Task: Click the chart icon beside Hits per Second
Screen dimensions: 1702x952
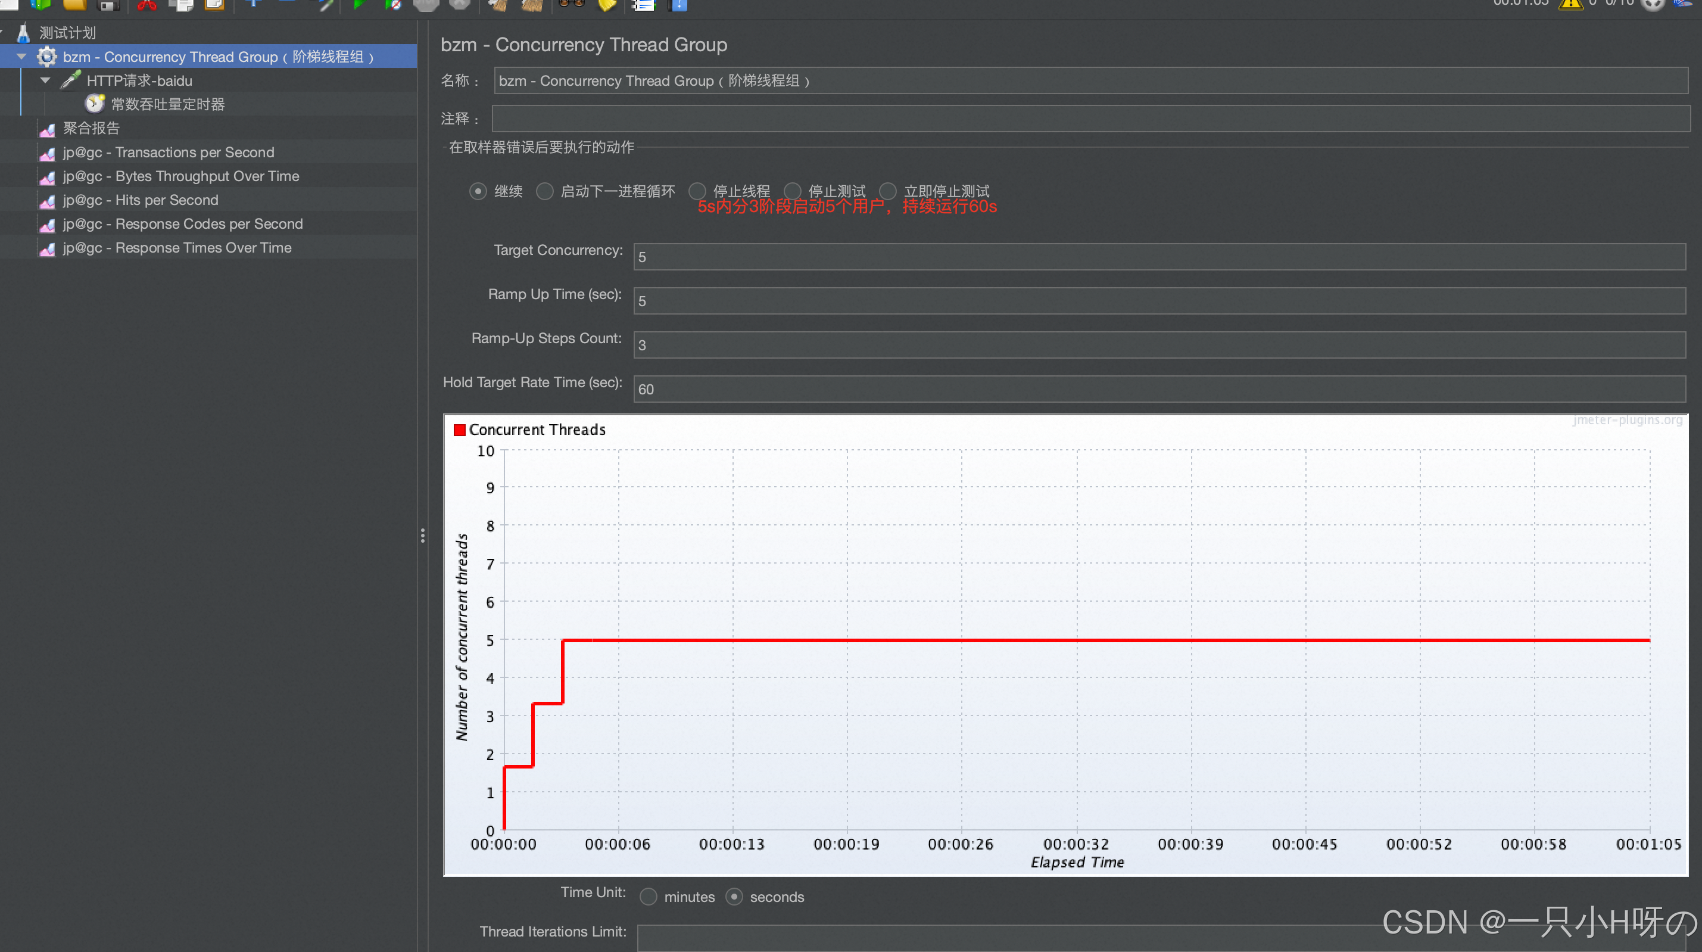Action: [47, 201]
